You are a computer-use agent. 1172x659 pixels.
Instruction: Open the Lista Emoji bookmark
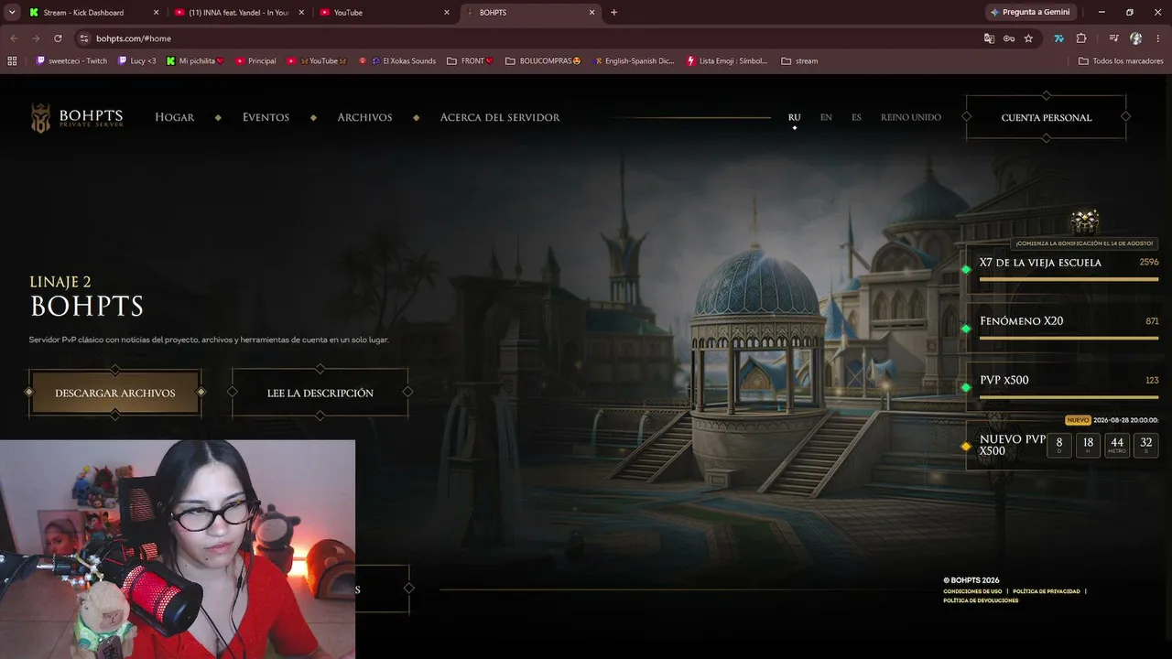(728, 61)
